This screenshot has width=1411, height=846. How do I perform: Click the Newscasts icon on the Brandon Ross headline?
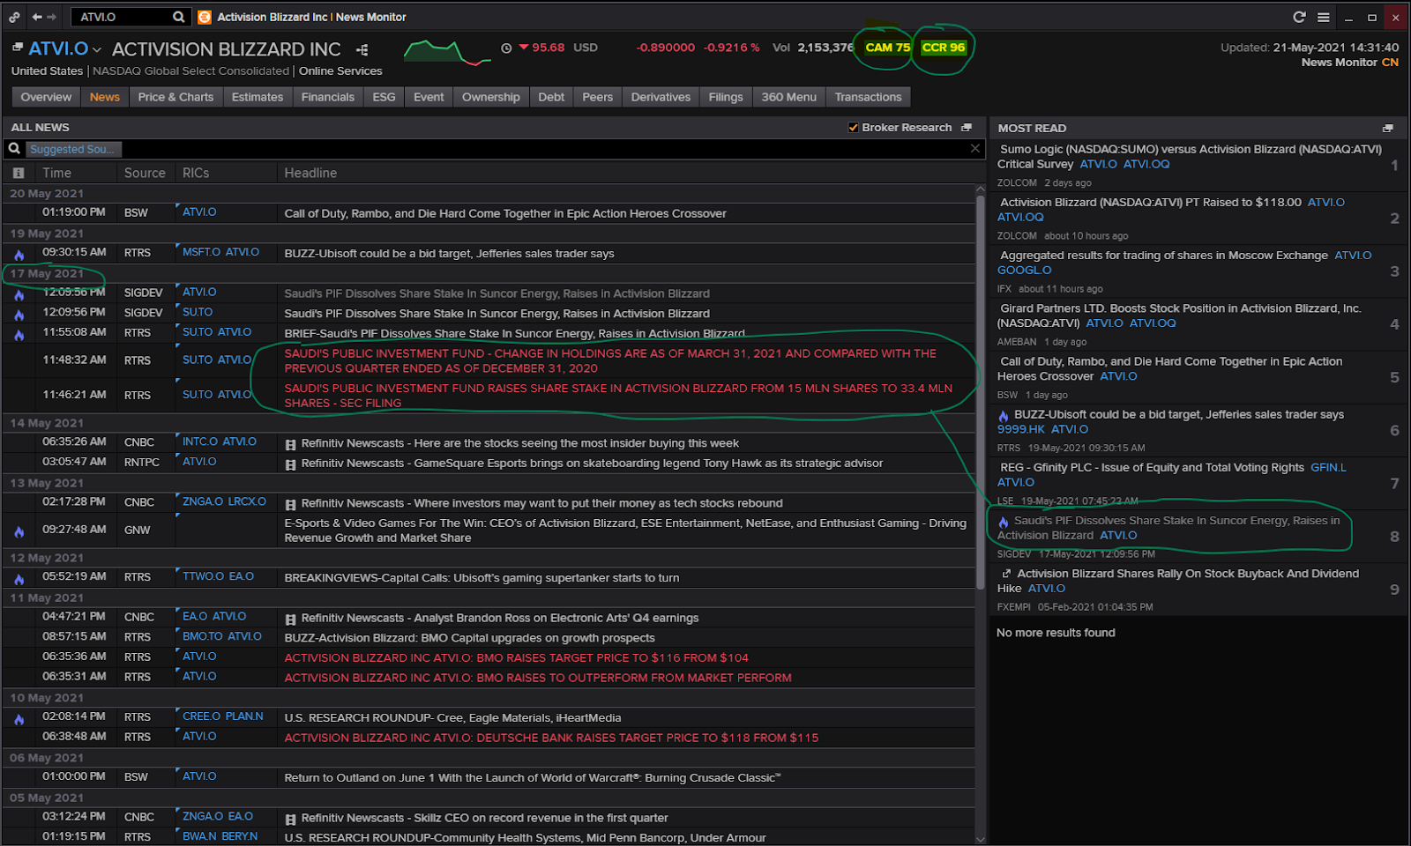[291, 620]
